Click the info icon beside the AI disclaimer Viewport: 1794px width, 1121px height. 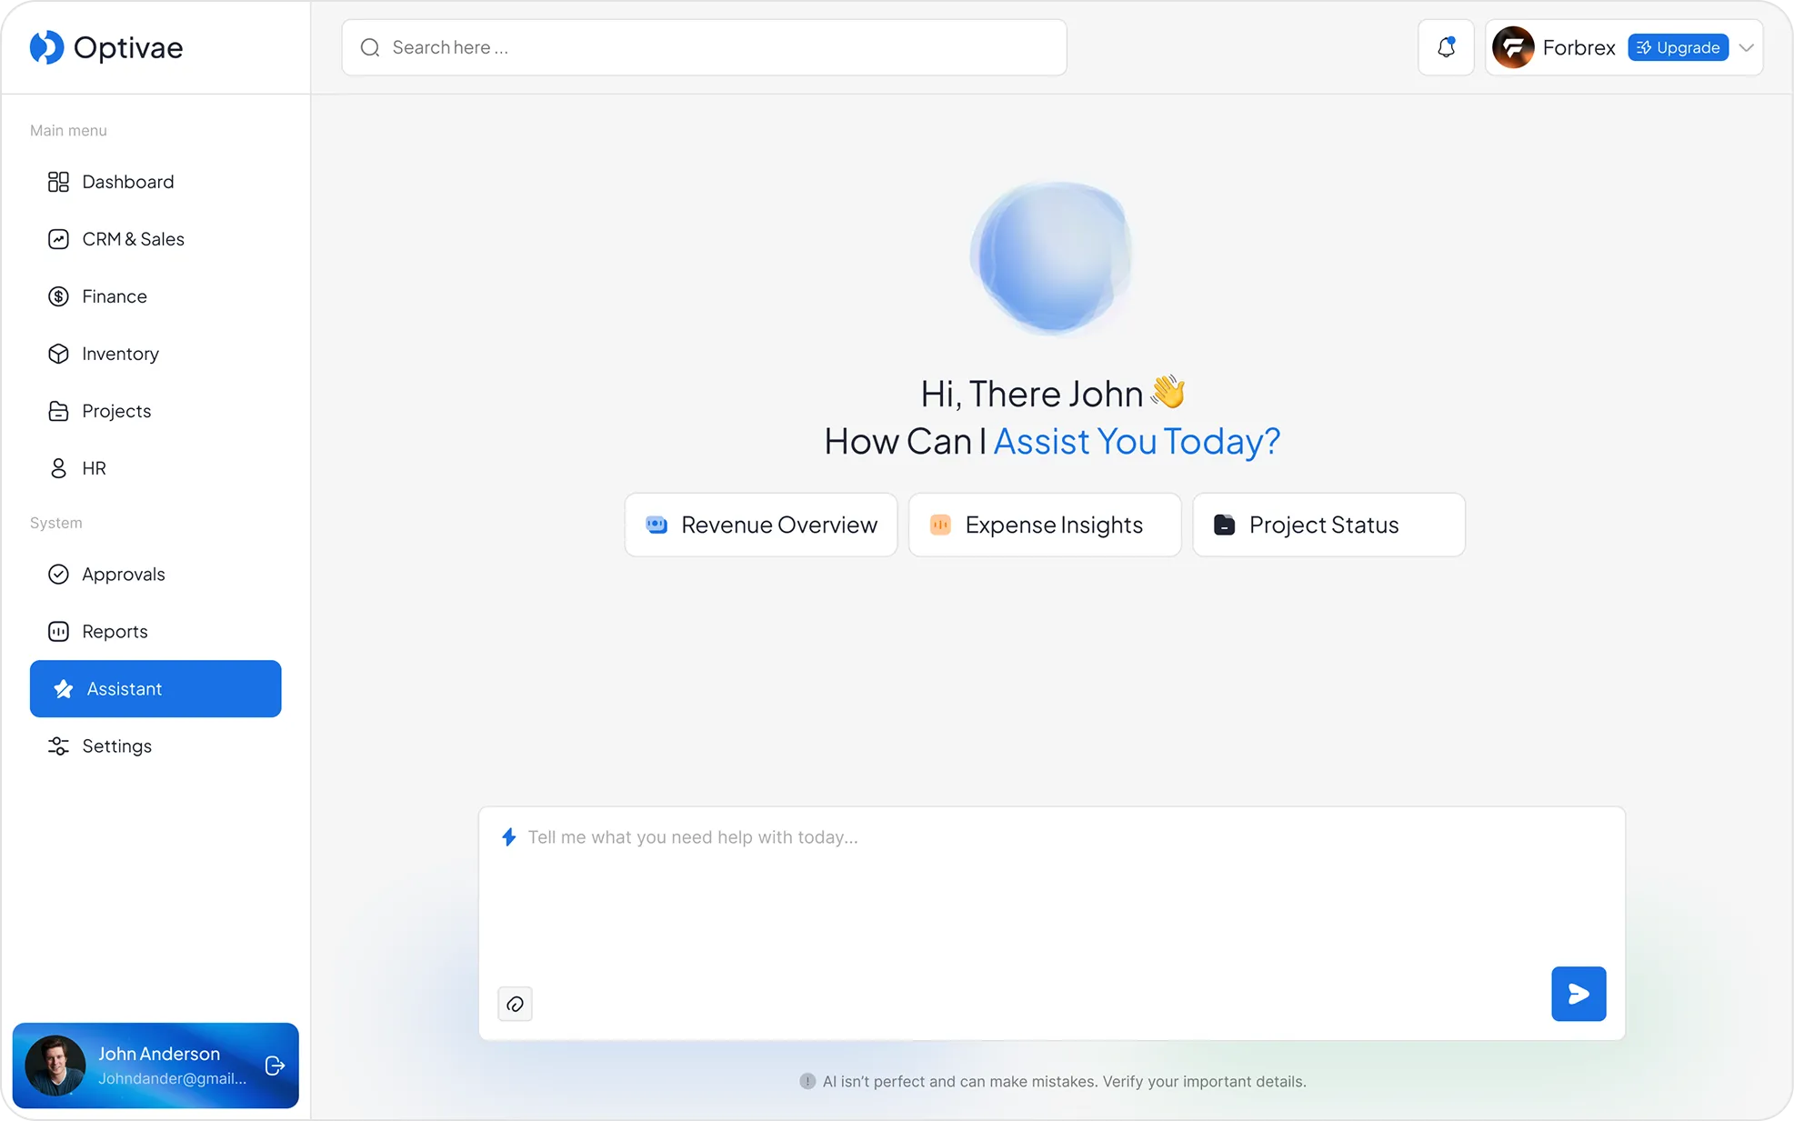click(x=807, y=1081)
